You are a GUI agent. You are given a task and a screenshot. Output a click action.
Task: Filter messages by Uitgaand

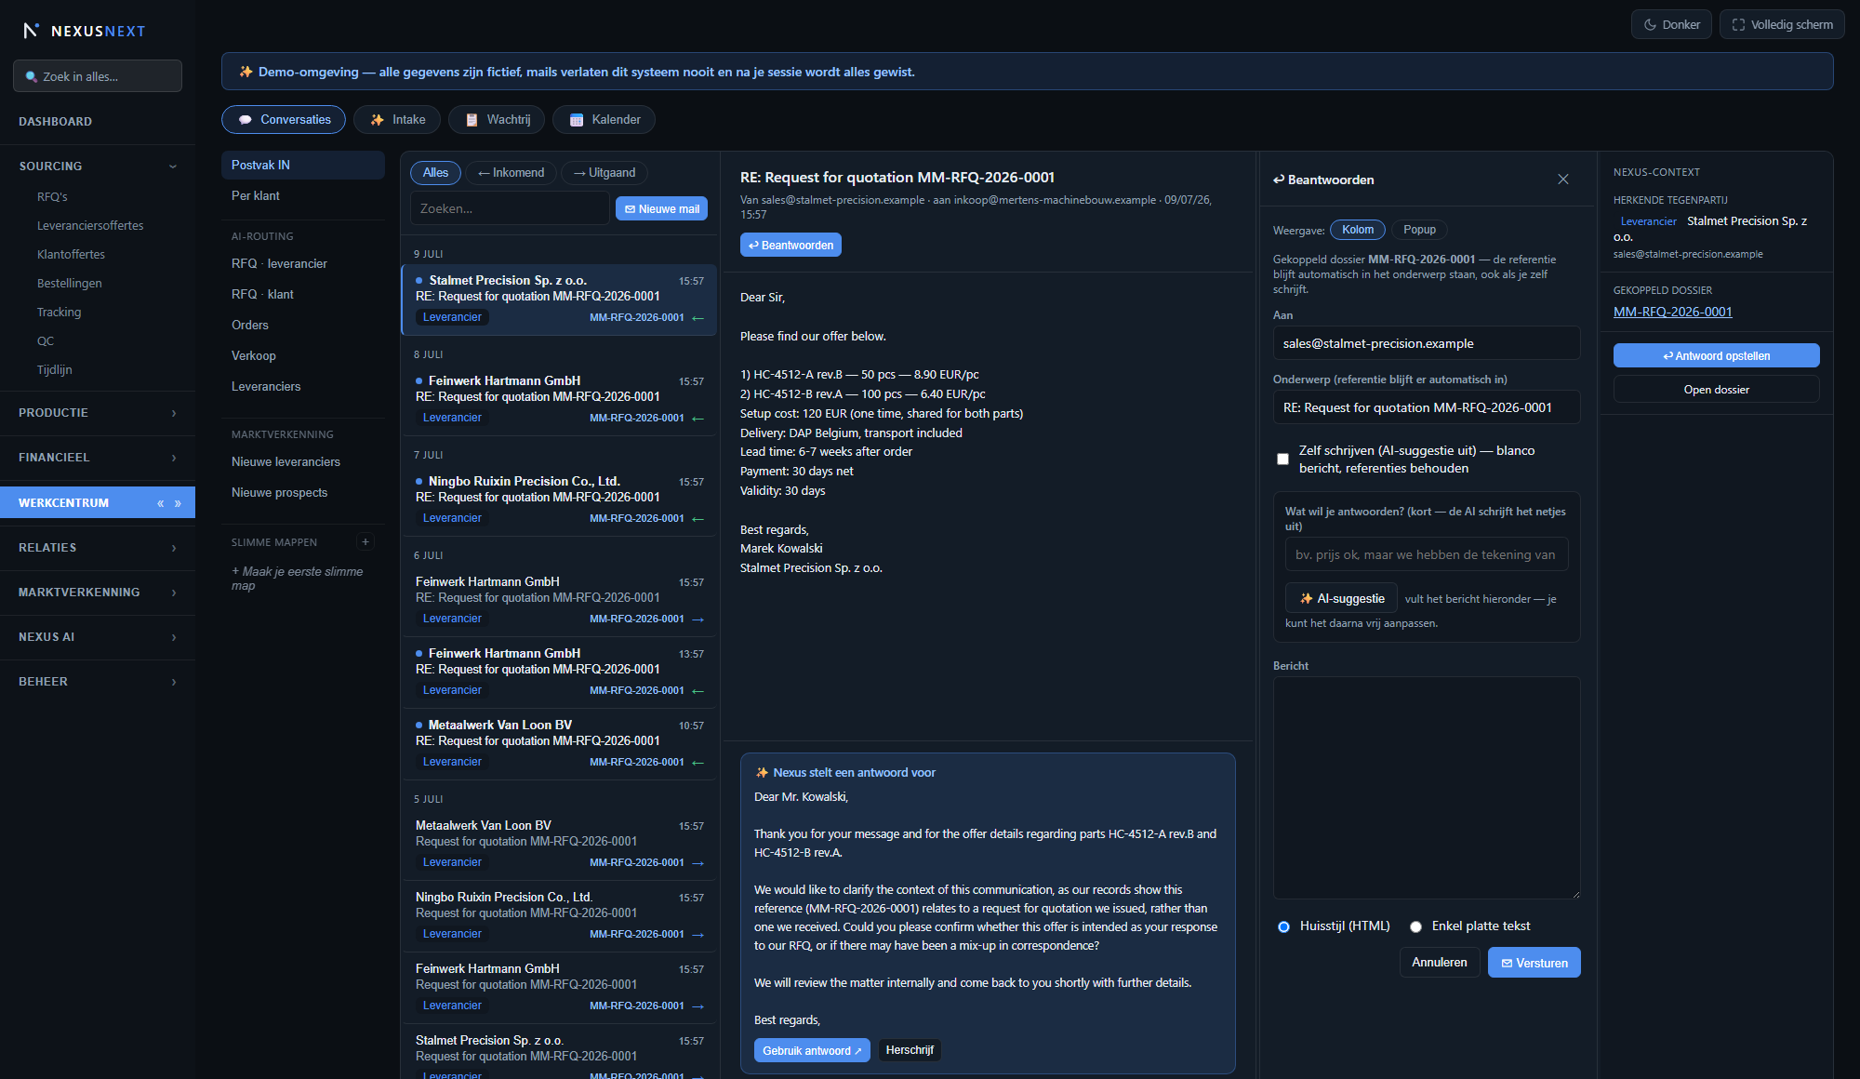tap(604, 173)
